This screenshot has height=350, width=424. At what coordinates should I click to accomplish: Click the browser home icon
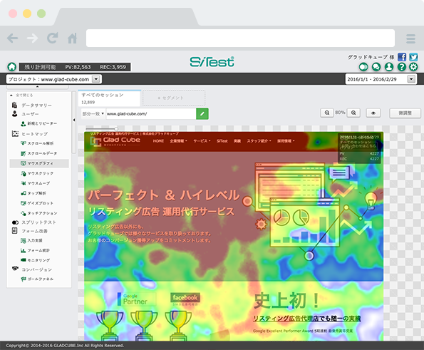click(x=72, y=38)
